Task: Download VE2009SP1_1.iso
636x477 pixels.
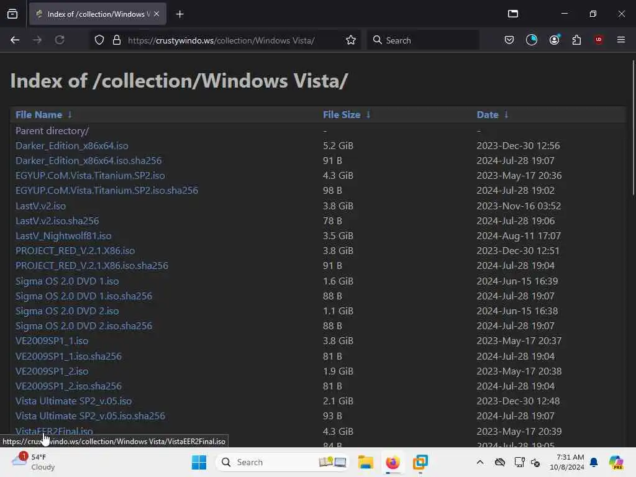Action: click(x=52, y=341)
